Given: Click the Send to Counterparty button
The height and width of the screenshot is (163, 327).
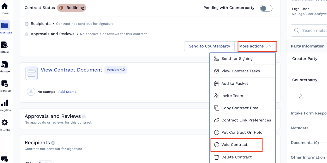Looking at the screenshot, I should 209,46.
